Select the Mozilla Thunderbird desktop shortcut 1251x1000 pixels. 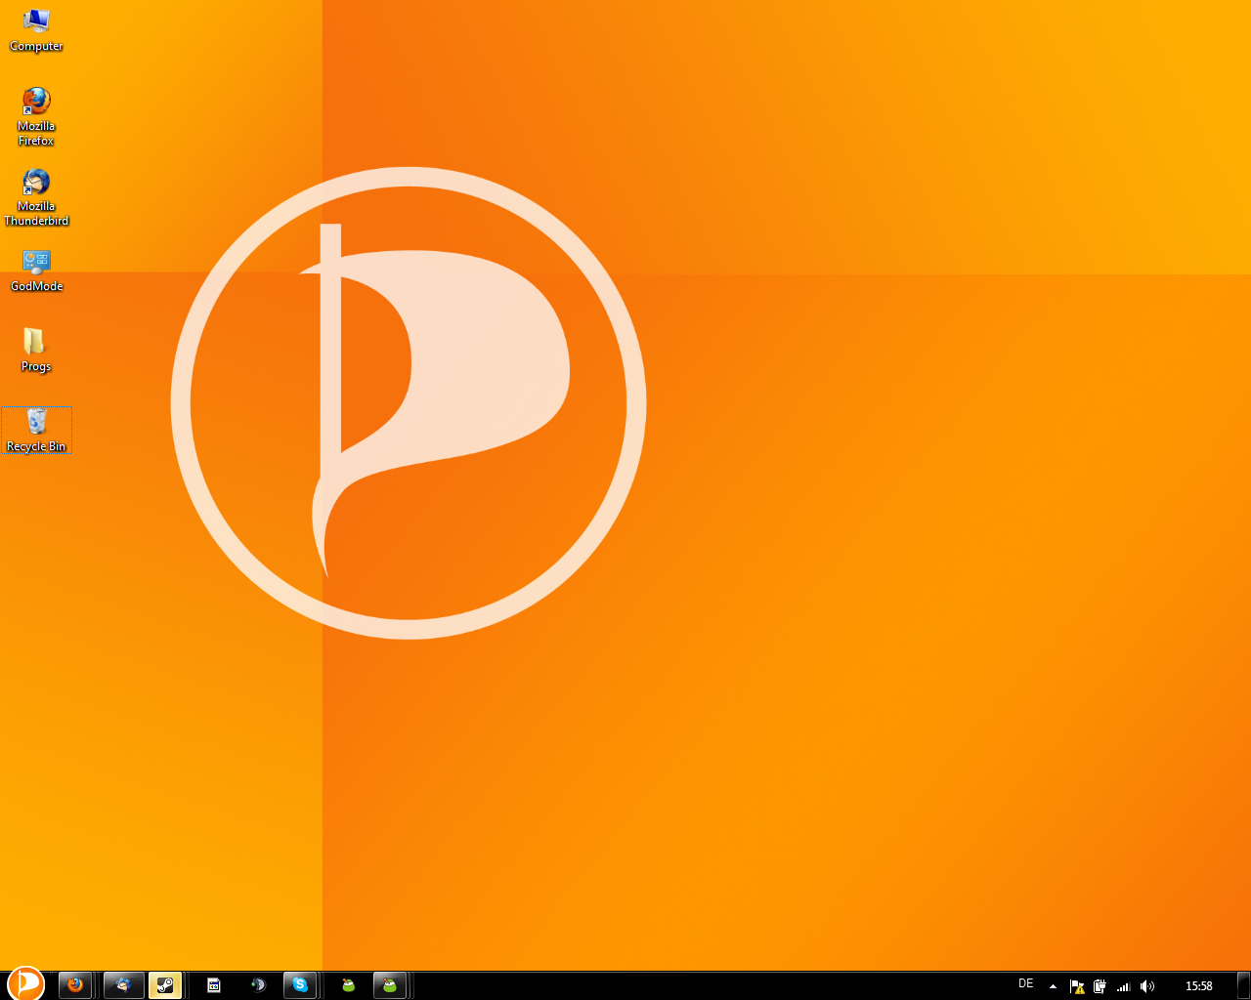[x=36, y=195]
